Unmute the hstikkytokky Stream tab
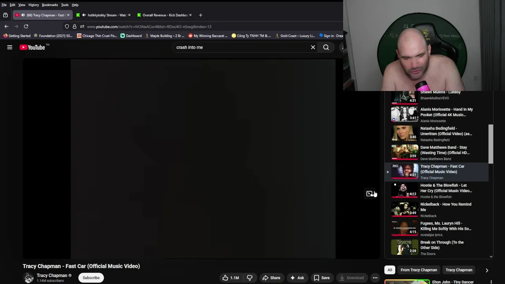 pos(84,15)
